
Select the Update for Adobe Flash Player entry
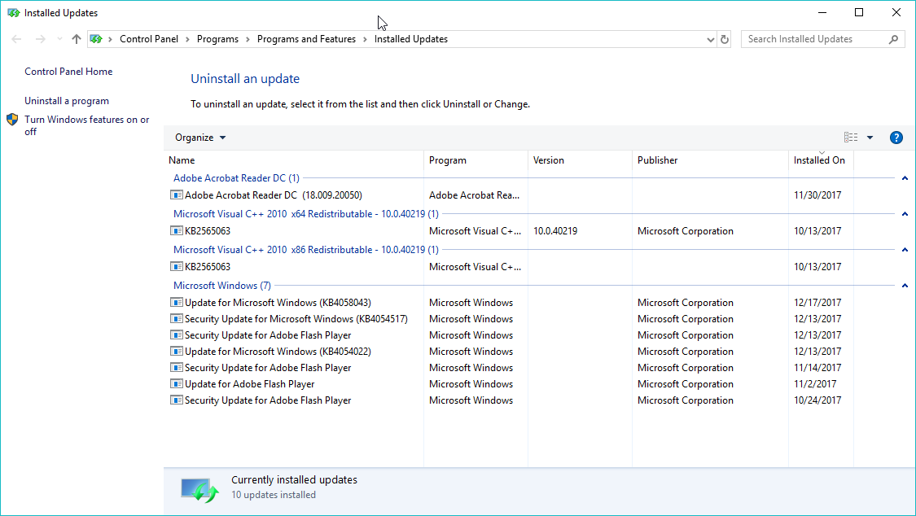coord(249,384)
